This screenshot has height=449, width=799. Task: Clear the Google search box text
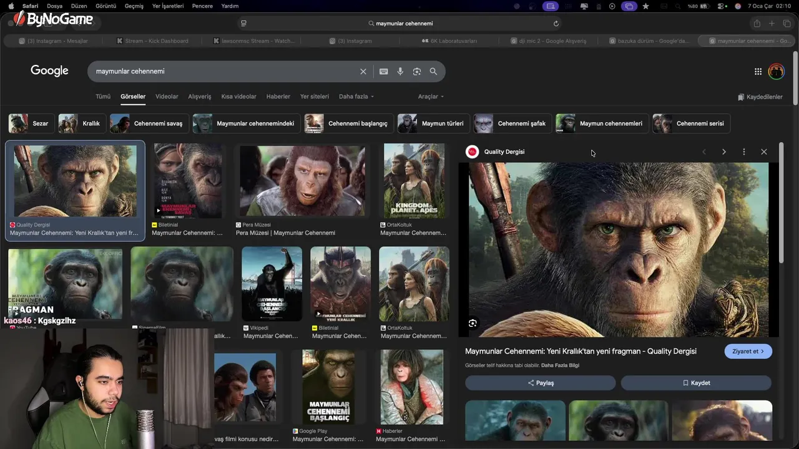tap(363, 72)
